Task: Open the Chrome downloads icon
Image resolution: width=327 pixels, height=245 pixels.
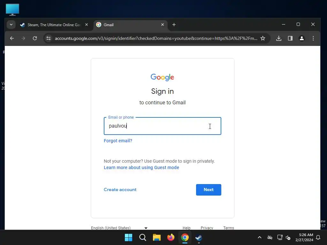Action: coord(278,38)
